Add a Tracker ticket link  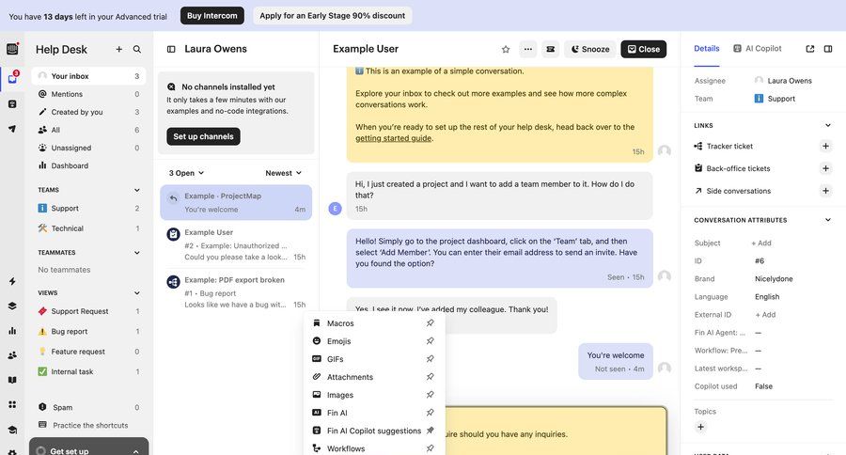(x=825, y=146)
